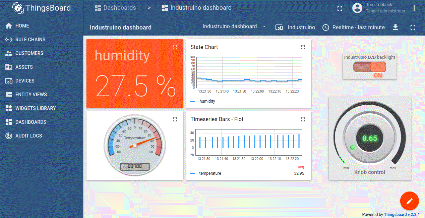
Task: Click dashboard toolbar fullscreen icon
Action: (413, 27)
